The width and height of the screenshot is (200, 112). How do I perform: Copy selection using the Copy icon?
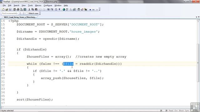coord(32,10)
